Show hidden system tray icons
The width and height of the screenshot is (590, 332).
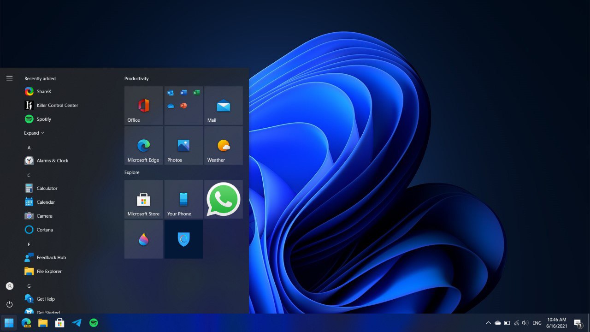(489, 323)
